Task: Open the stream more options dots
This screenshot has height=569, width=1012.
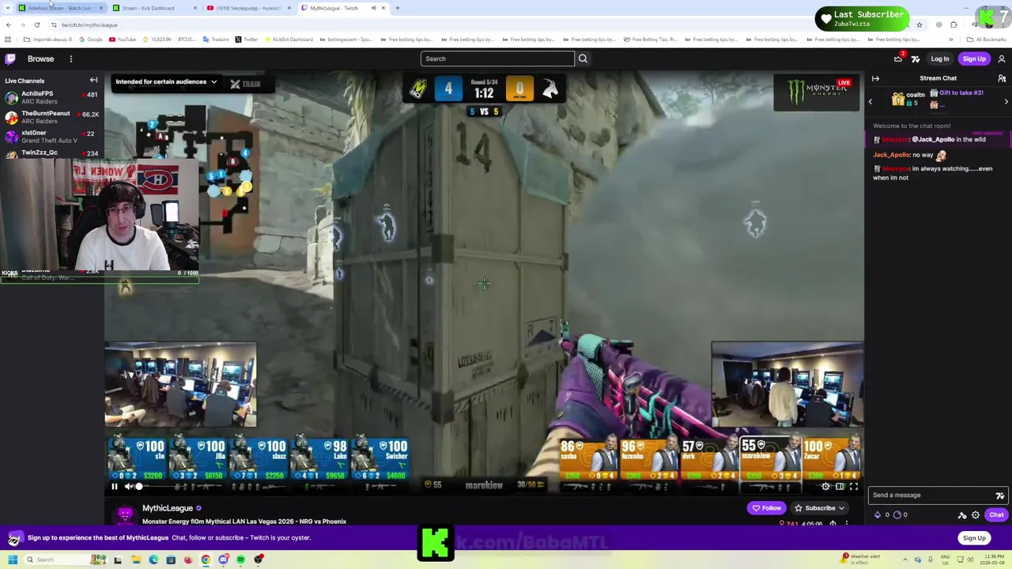Action: pyautogui.click(x=846, y=523)
